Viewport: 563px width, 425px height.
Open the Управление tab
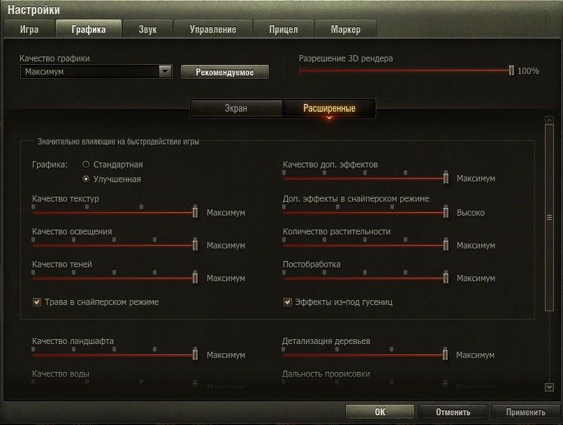tap(213, 29)
